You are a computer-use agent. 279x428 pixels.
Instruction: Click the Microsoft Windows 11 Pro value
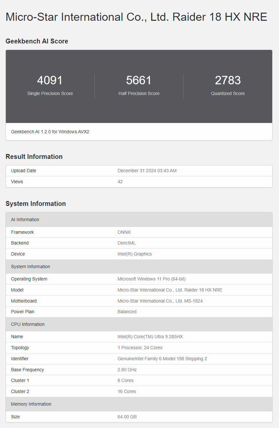coord(151,279)
